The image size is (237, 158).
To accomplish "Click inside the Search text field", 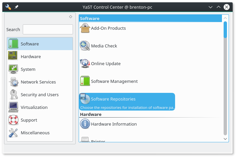I will [48, 29].
